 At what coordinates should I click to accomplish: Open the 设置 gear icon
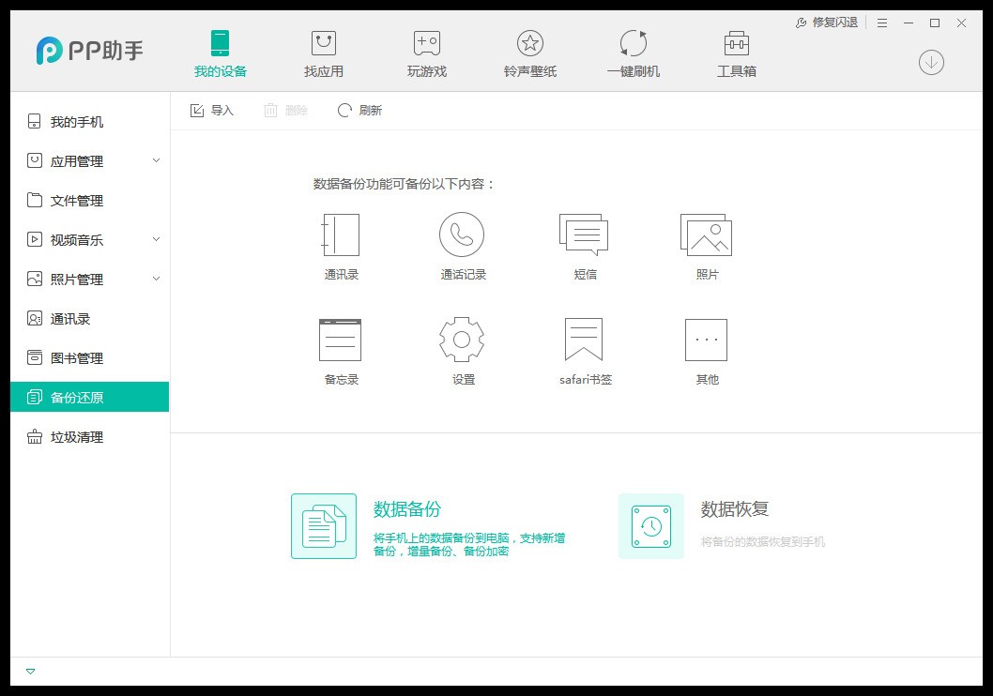pyautogui.click(x=462, y=340)
